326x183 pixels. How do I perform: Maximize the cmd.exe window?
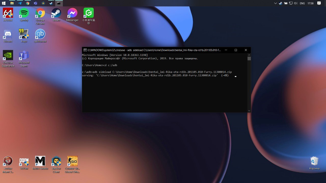236,50
